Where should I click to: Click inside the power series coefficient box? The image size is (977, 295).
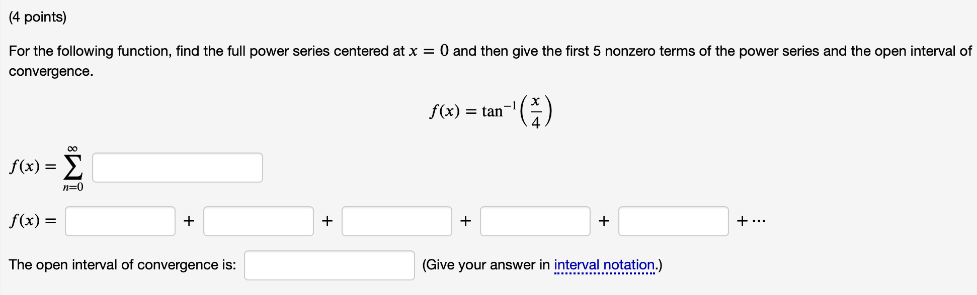[177, 168]
